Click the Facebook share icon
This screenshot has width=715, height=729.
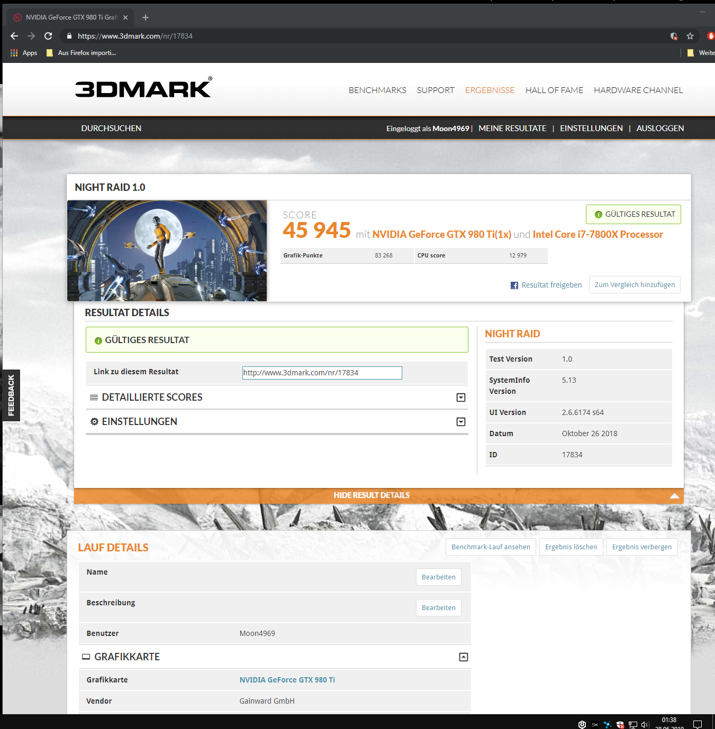[514, 285]
